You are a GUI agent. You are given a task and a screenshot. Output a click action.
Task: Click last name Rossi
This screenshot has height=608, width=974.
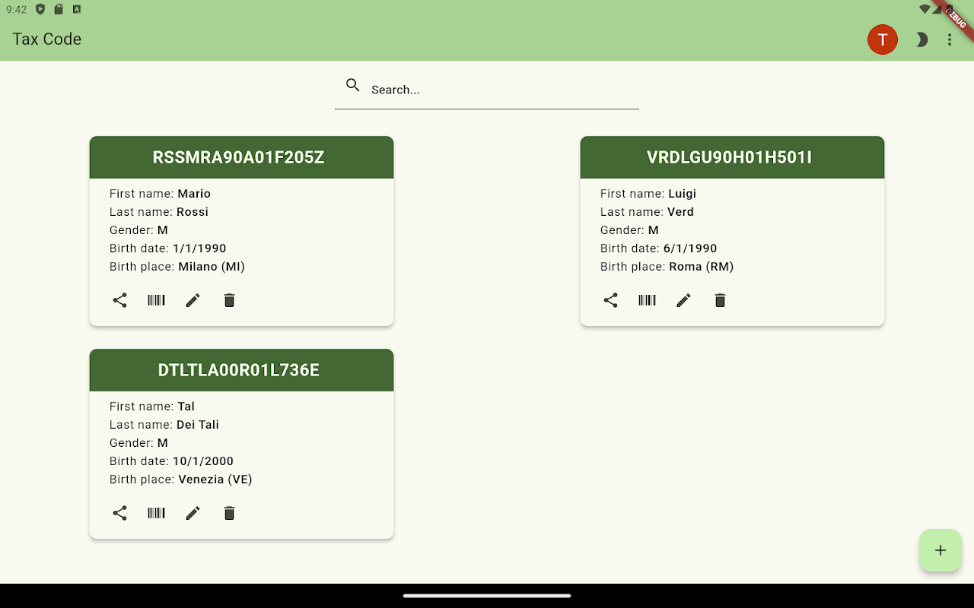193,212
